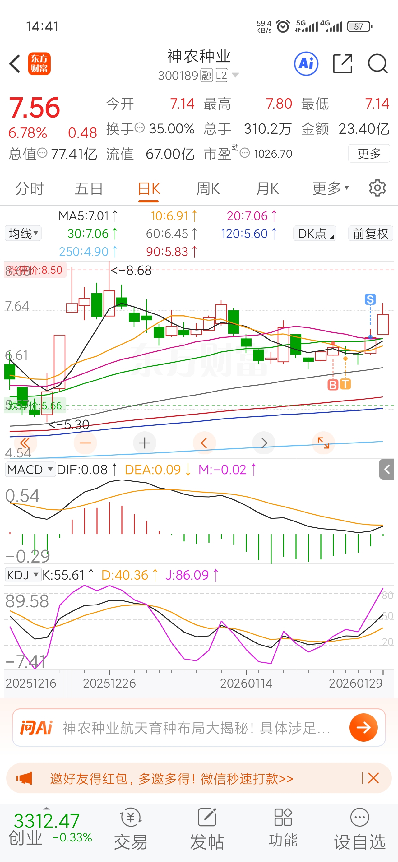Expand the stock switcher triangle under title
398x862 pixels.
tap(235, 75)
